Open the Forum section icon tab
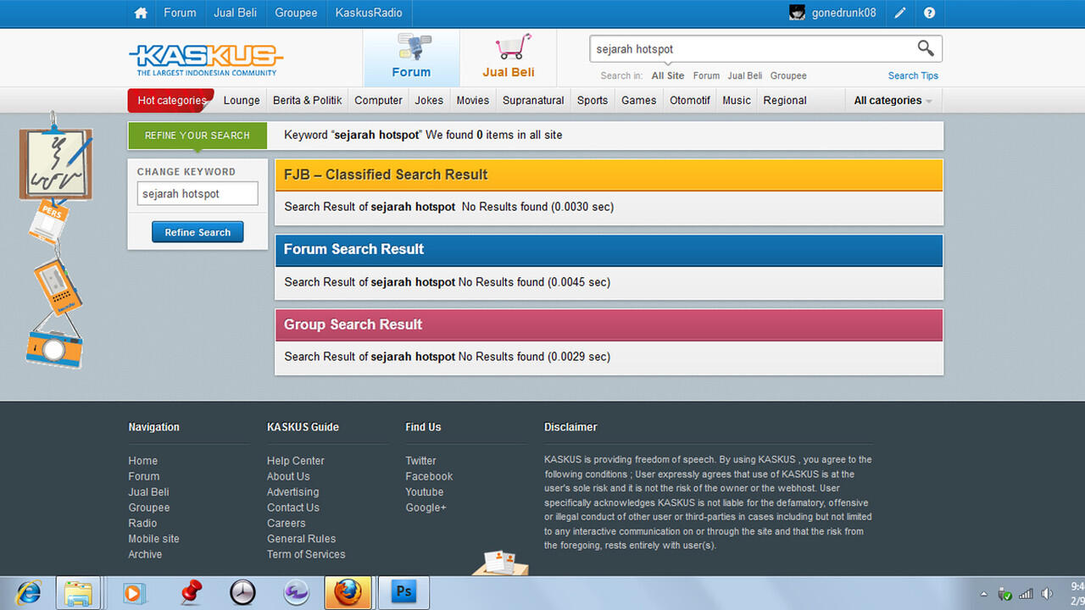The image size is (1085, 610). tap(411, 57)
